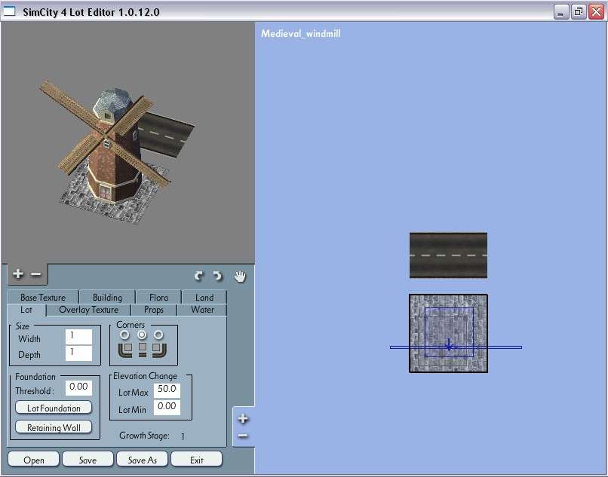608x477 pixels.
Task: Open the Water tab
Action: click(202, 310)
